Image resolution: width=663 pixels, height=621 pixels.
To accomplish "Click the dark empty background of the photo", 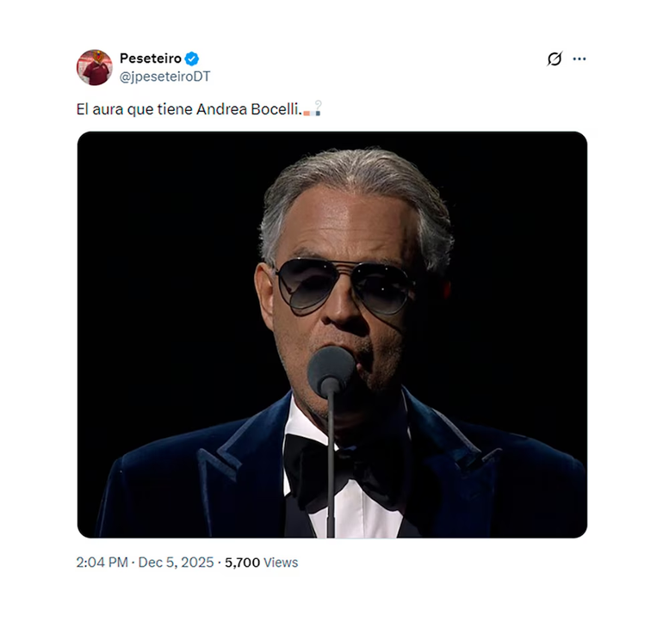I will [x=155, y=258].
